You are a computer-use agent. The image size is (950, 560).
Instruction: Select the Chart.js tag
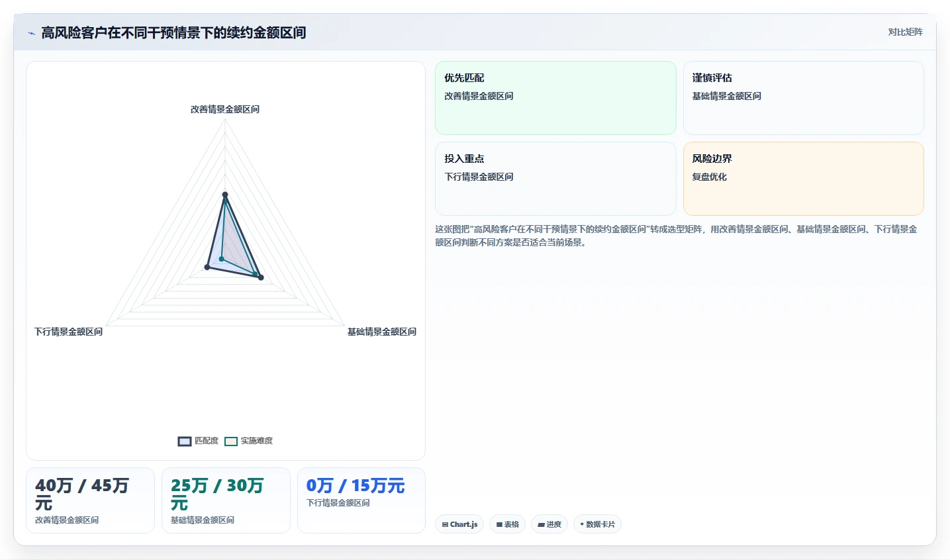(x=459, y=524)
